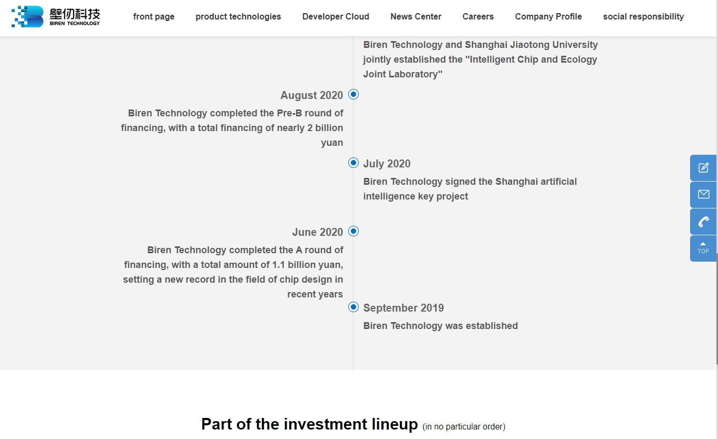Open the Careers page
The width and height of the screenshot is (718, 439).
[x=478, y=16]
